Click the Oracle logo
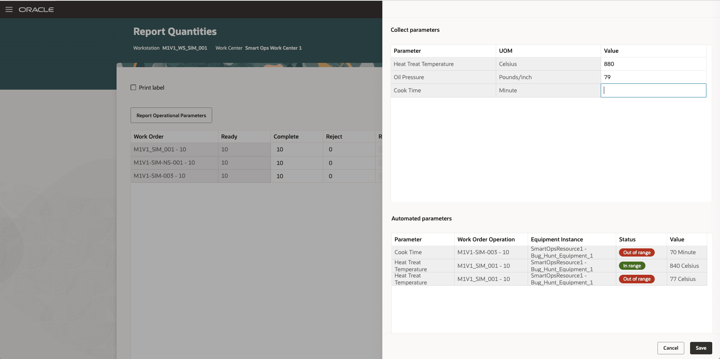Screen dimensions: 720x359 (36, 10)
